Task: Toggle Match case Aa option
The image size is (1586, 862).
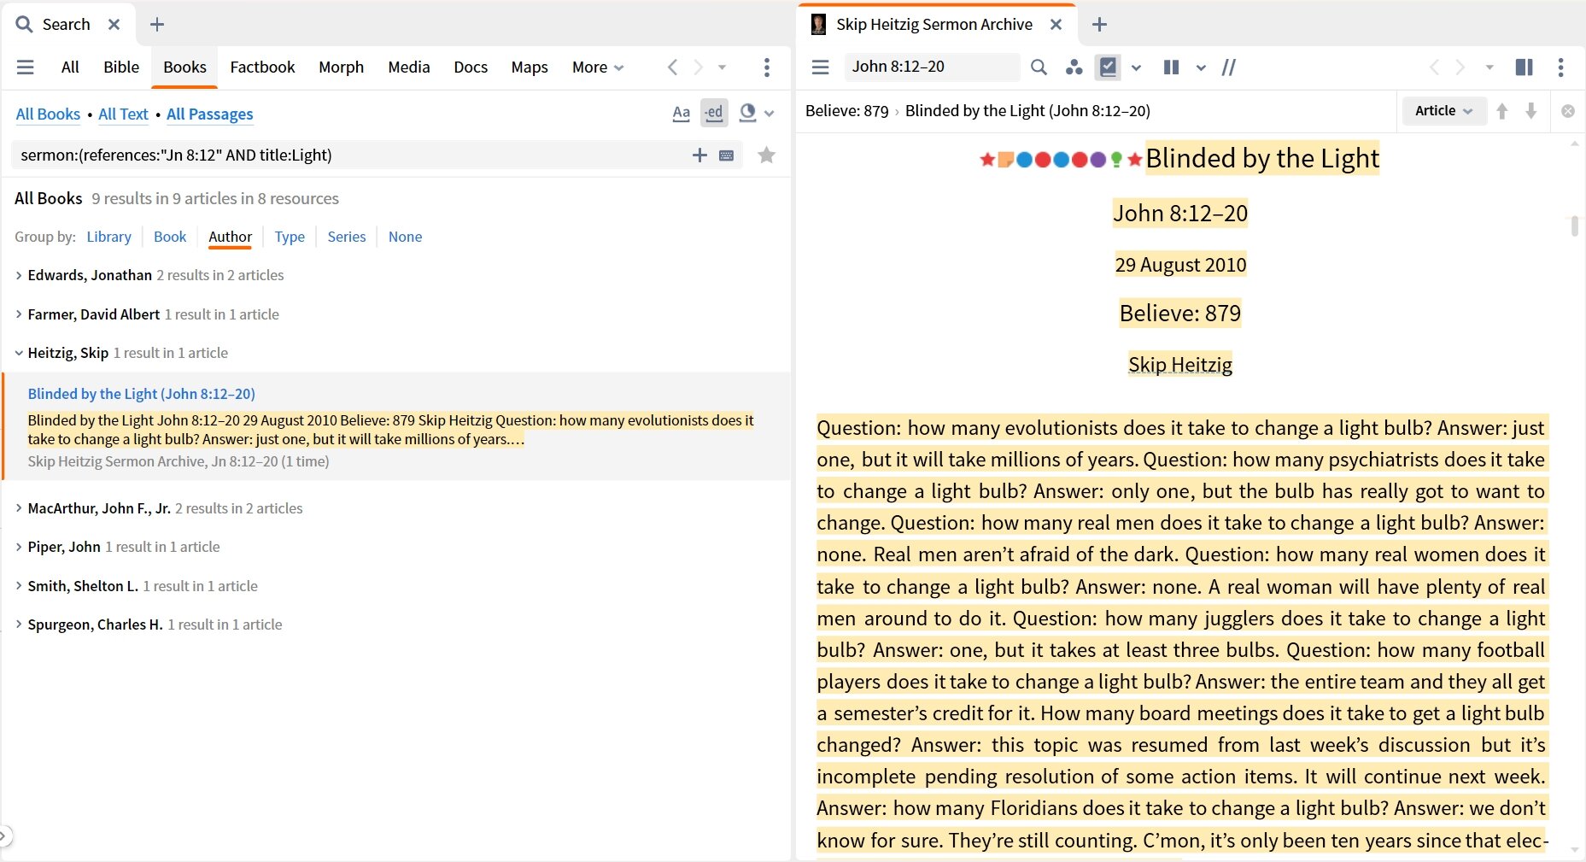Action: [x=682, y=113]
